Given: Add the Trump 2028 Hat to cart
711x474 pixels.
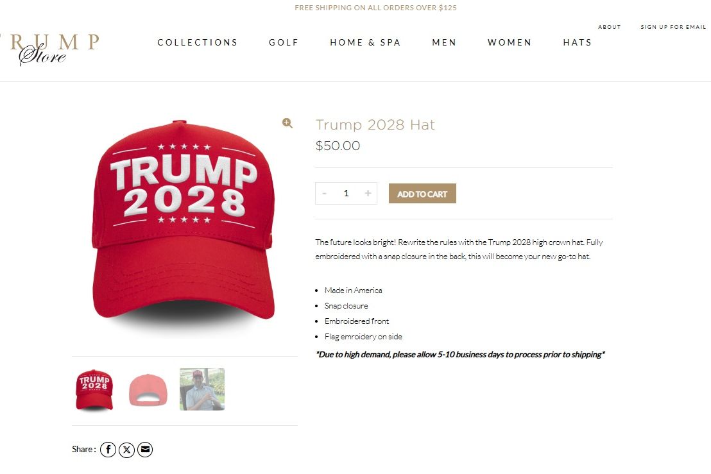Looking at the screenshot, I should (422, 194).
